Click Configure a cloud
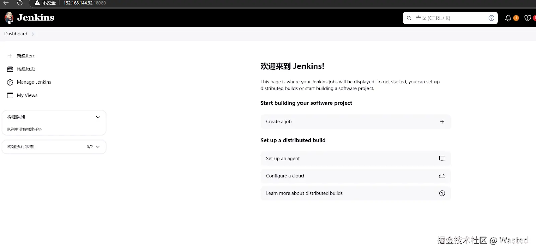The width and height of the screenshot is (536, 252). coord(355,176)
